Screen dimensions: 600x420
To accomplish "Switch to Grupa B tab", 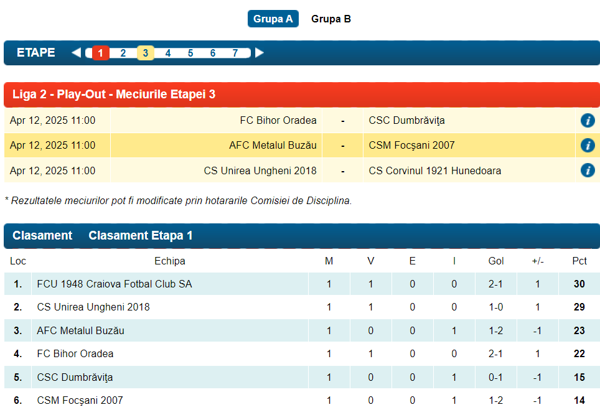I will [x=330, y=19].
